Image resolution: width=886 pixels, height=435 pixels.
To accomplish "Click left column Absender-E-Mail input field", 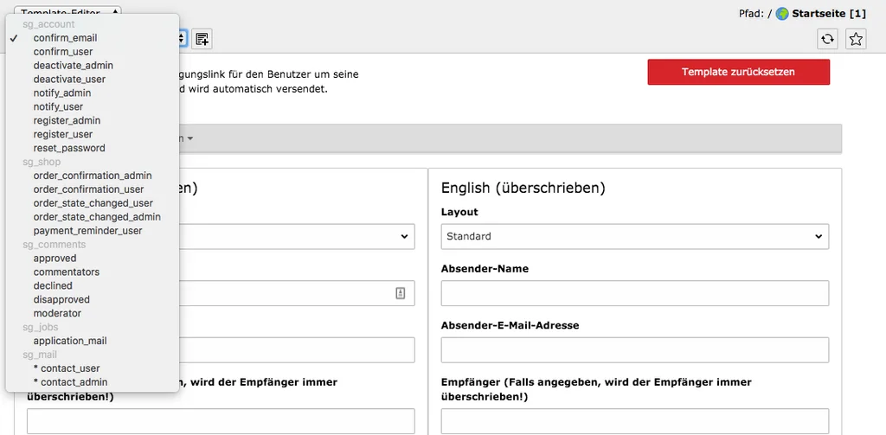I will pyautogui.click(x=297, y=349).
